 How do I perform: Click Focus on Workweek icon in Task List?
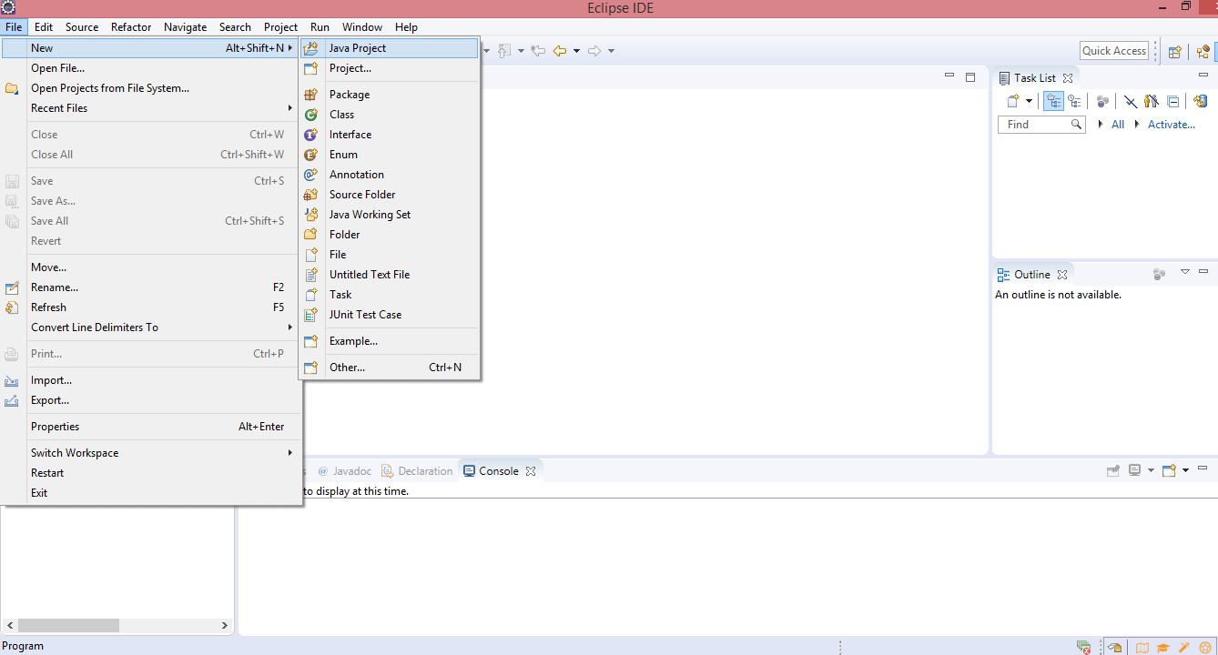pyautogui.click(x=1103, y=101)
